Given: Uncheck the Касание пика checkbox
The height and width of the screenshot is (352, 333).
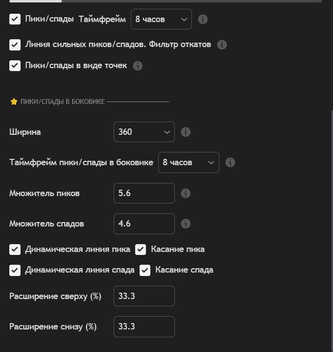Looking at the screenshot, I should click(141, 250).
